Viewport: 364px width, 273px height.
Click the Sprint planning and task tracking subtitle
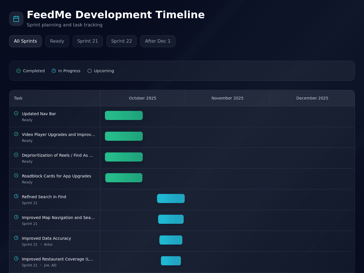[65, 25]
